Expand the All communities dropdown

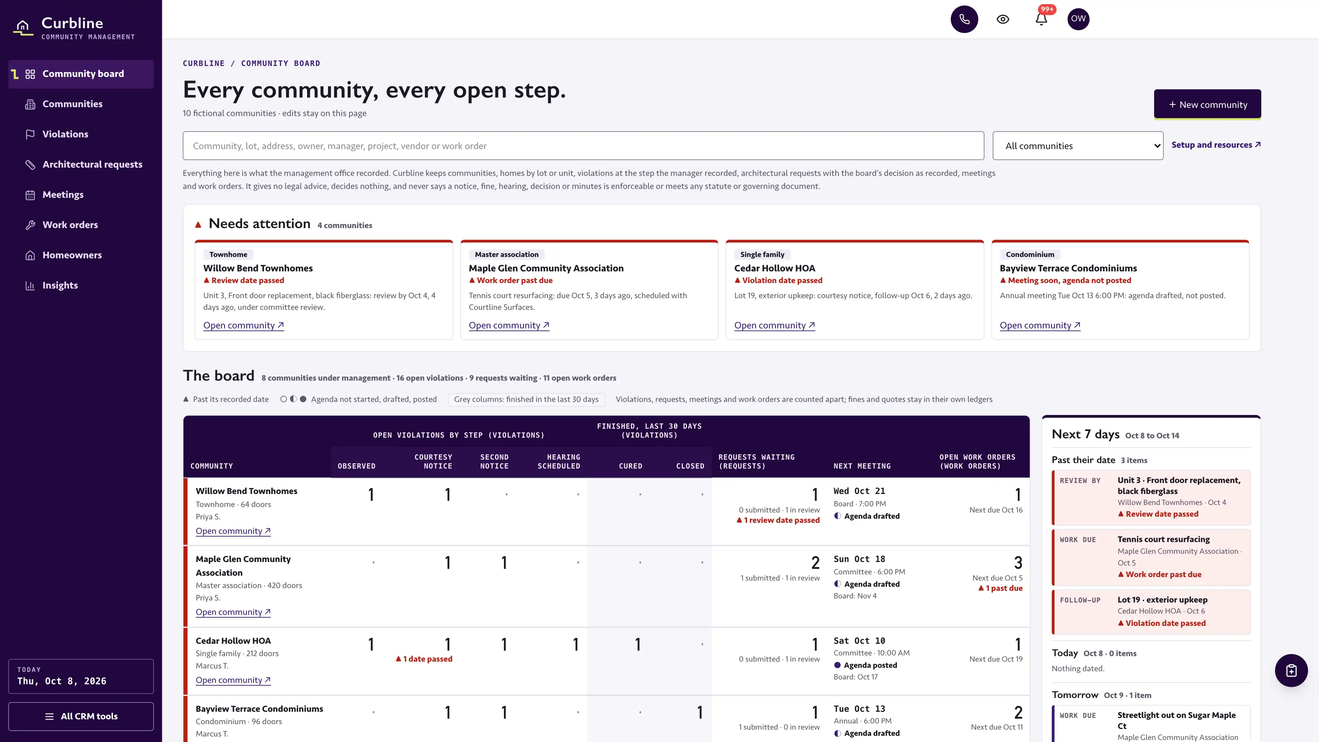pyautogui.click(x=1078, y=146)
